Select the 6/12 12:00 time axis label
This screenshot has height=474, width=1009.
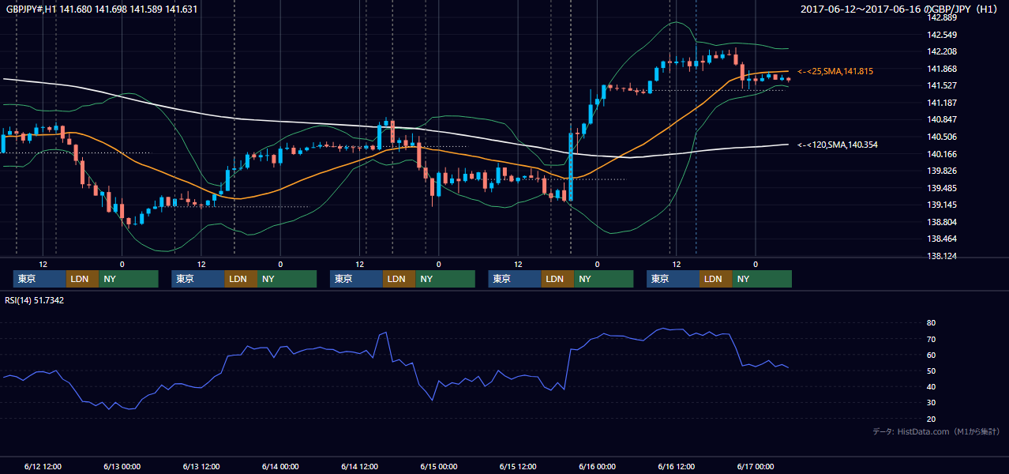[x=43, y=467]
